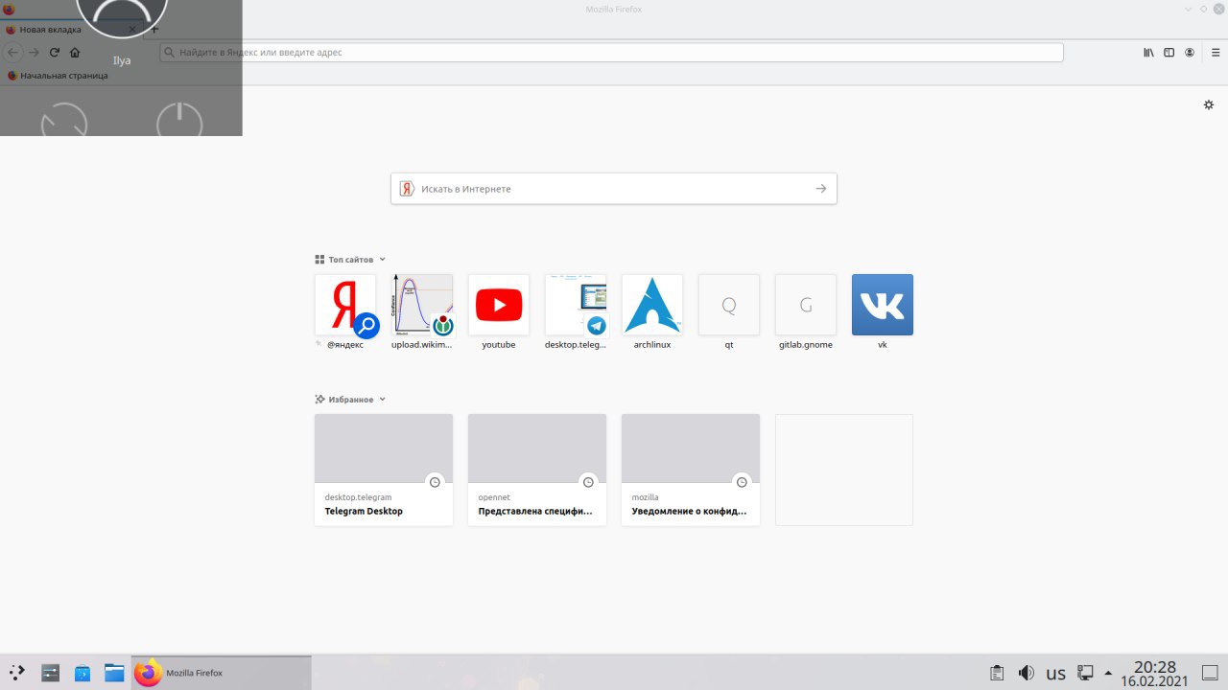Open the Firefox Account icon
The height and width of the screenshot is (690, 1228).
[1190, 53]
